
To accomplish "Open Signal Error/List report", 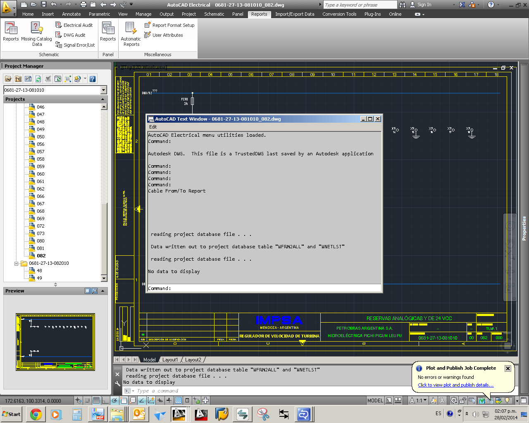I will click(x=75, y=45).
